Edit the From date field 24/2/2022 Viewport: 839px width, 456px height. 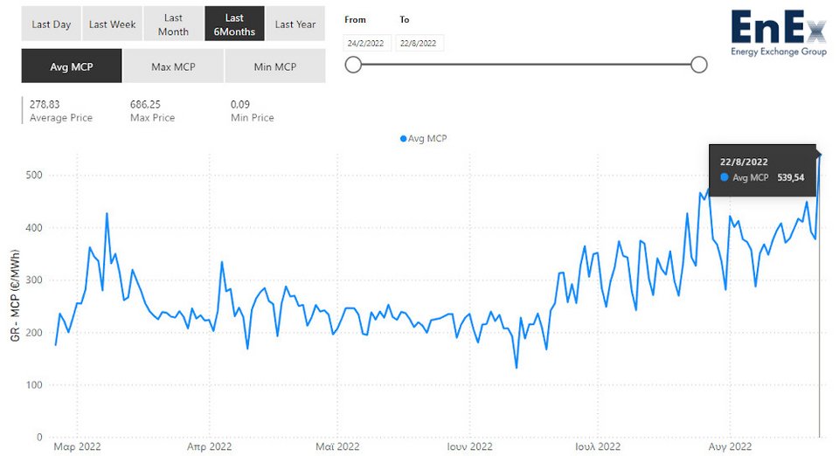pyautogui.click(x=366, y=44)
